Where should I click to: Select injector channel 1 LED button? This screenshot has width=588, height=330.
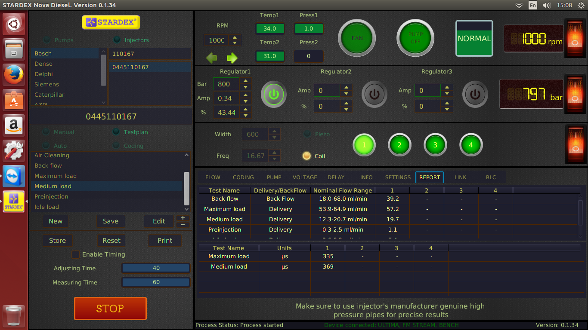(364, 145)
